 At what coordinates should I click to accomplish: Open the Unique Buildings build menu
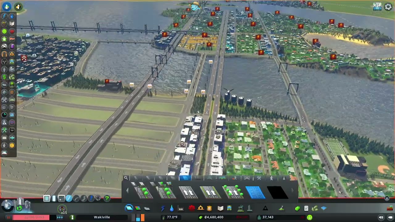[250, 208]
